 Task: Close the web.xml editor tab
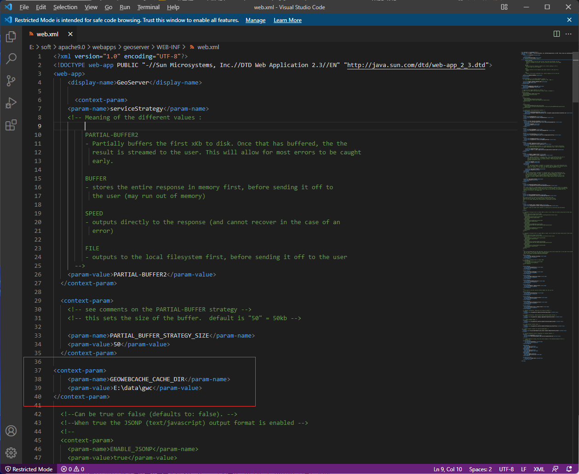coord(70,34)
